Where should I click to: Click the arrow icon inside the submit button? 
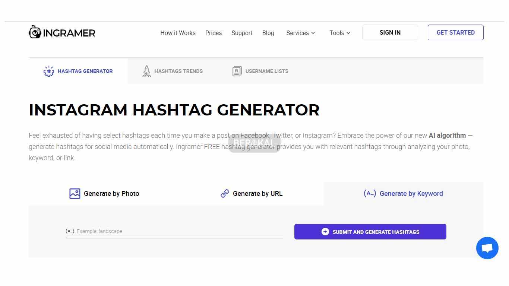325,232
